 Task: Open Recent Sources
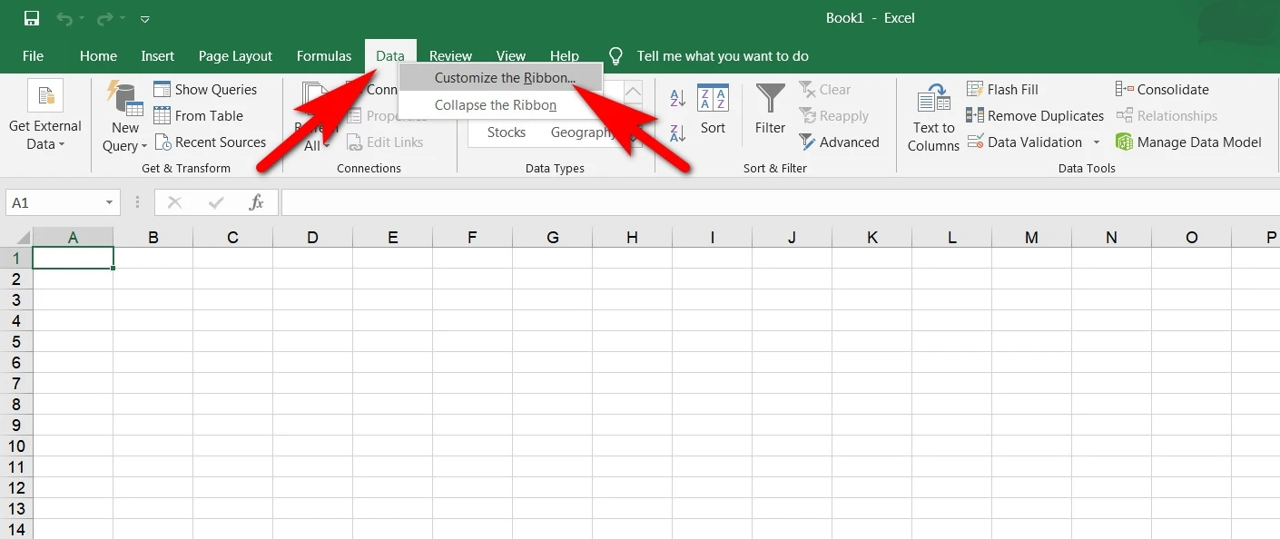[x=211, y=142]
